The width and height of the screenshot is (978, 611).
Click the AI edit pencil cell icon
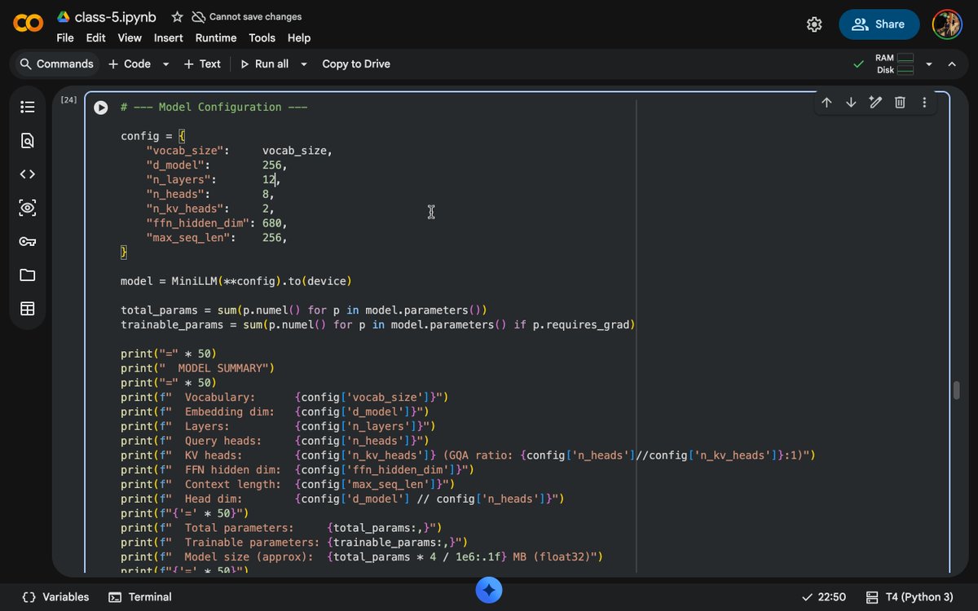875,103
